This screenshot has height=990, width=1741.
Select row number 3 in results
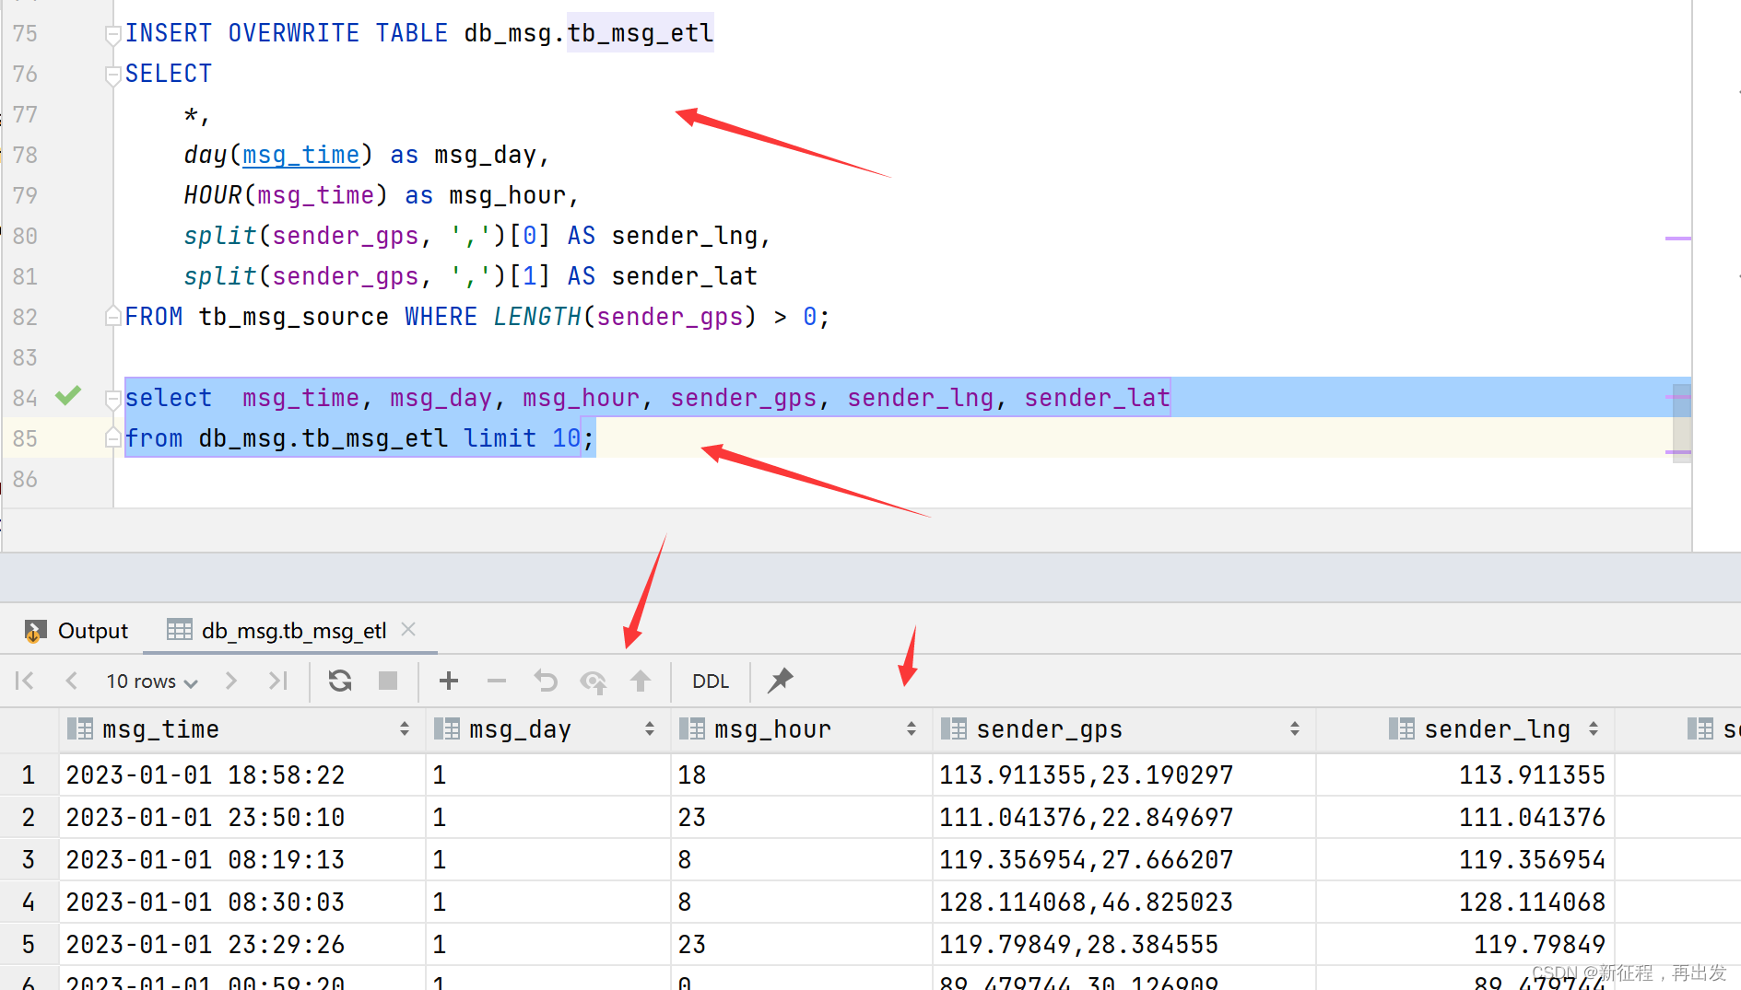29,860
